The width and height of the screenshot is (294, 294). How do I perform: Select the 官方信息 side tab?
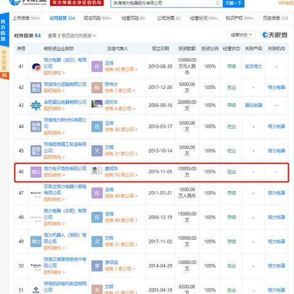tap(4, 30)
